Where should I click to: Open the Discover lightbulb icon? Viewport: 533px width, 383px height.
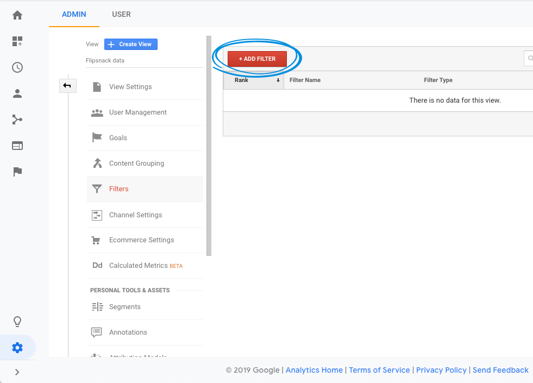coord(17,322)
